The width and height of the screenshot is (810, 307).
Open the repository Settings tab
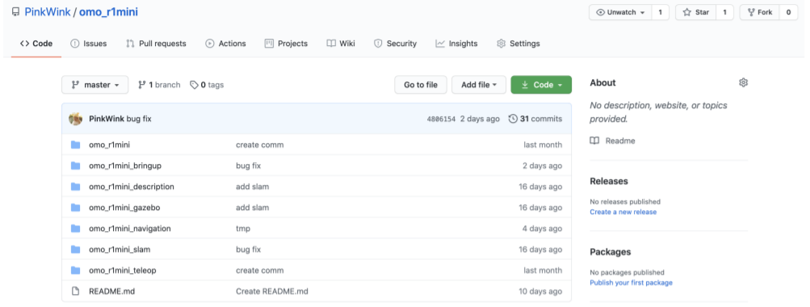pos(518,44)
